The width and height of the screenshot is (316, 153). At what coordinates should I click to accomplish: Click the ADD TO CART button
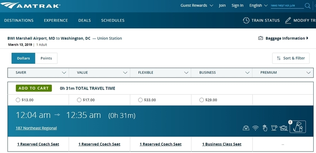[34, 88]
